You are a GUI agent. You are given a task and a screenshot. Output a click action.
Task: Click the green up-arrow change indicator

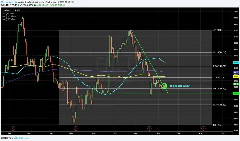[18, 5]
